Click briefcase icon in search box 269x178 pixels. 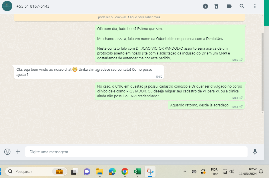(x=59, y=171)
